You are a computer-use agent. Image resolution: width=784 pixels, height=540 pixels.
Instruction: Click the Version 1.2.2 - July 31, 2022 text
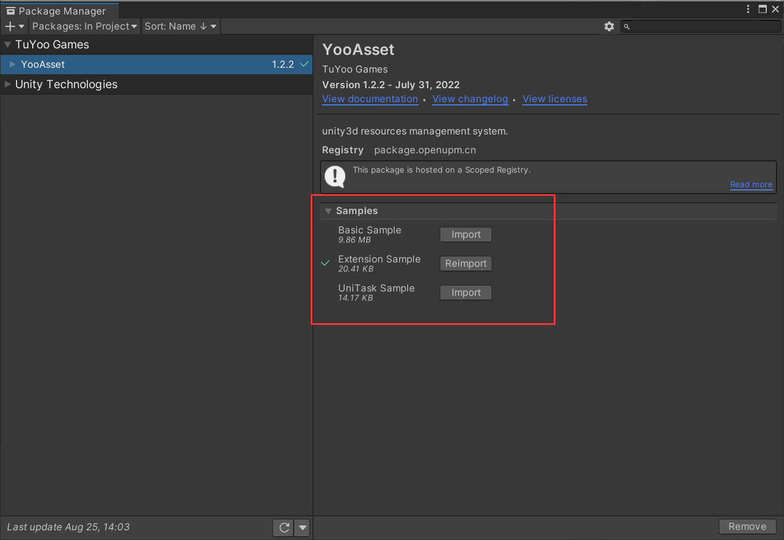(391, 85)
